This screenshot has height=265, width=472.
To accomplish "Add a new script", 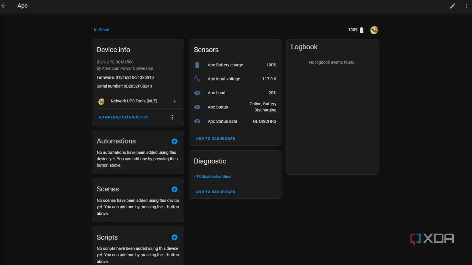I will 174,237.
